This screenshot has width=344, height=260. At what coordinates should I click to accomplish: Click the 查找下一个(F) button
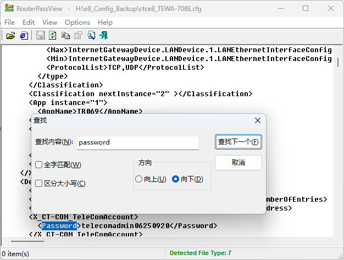[x=238, y=142]
